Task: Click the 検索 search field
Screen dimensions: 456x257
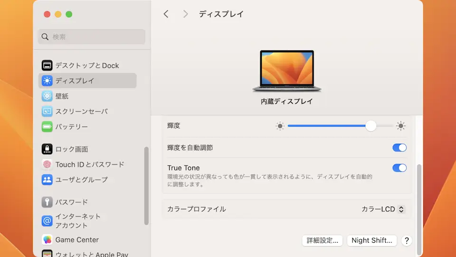Action: [x=92, y=37]
